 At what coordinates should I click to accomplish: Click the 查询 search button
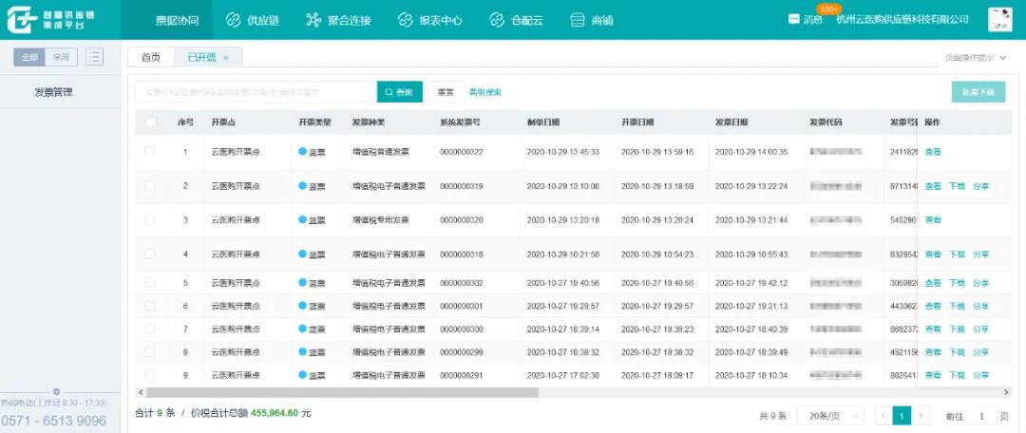[399, 92]
